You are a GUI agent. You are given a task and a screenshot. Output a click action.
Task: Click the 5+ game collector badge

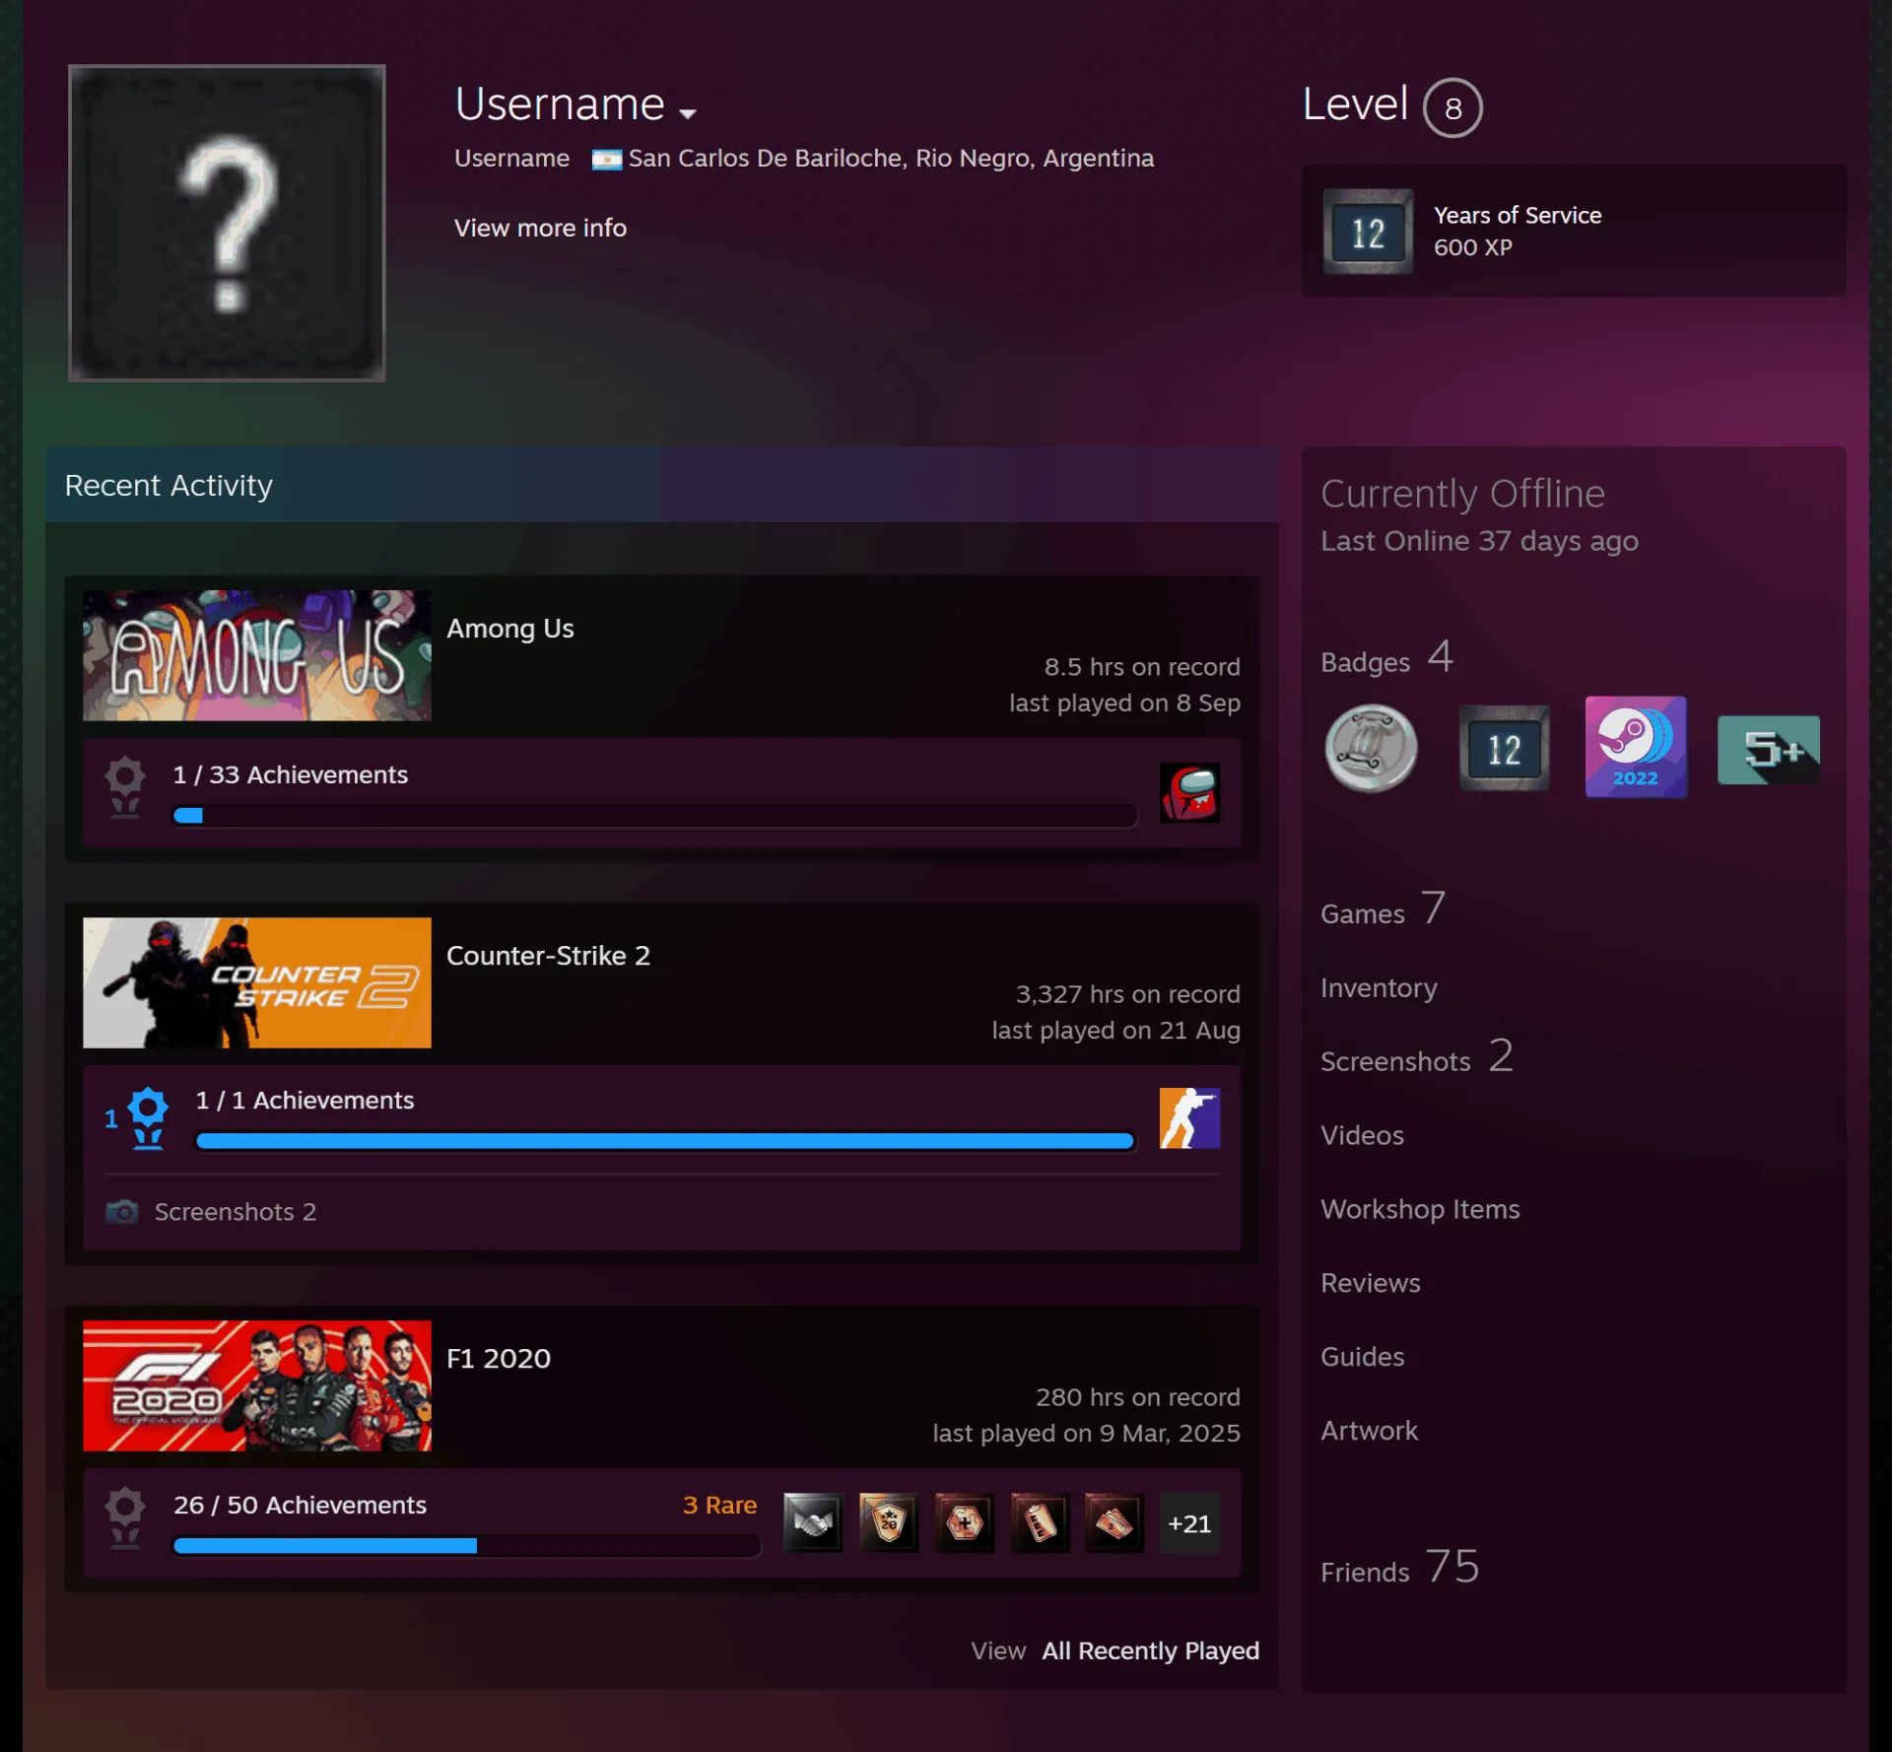coord(1769,750)
